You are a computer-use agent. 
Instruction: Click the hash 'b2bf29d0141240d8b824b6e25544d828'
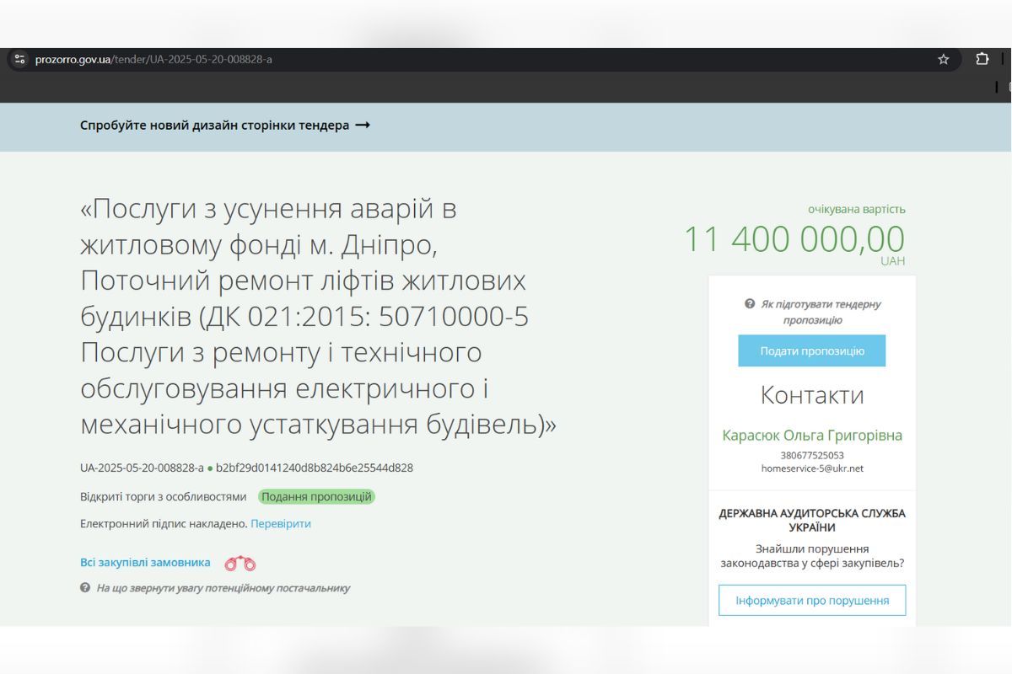click(x=315, y=468)
